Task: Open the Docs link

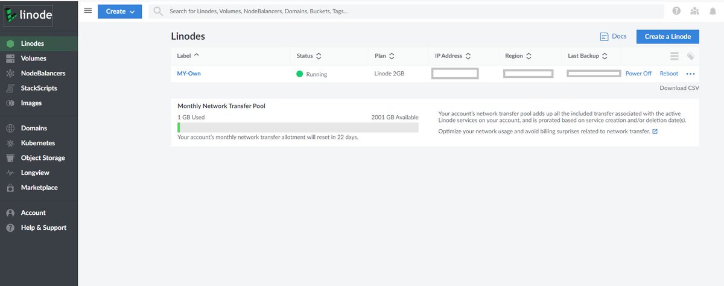Action: tap(619, 36)
